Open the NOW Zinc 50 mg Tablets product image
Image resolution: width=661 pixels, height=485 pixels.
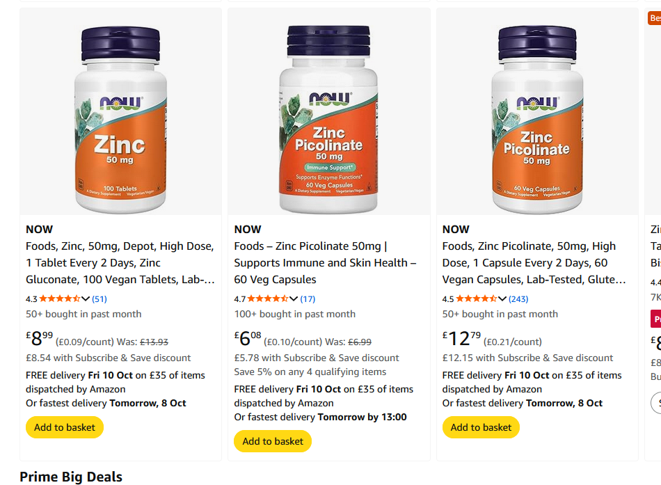[x=120, y=118]
